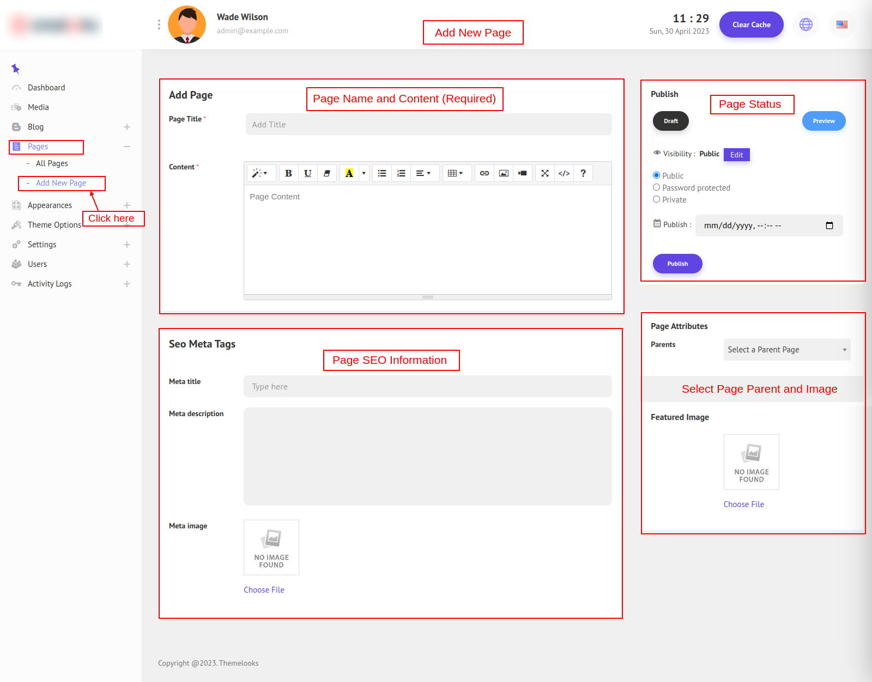This screenshot has height=682, width=872.
Task: Select the Public visibility radio button
Action: tap(656, 175)
